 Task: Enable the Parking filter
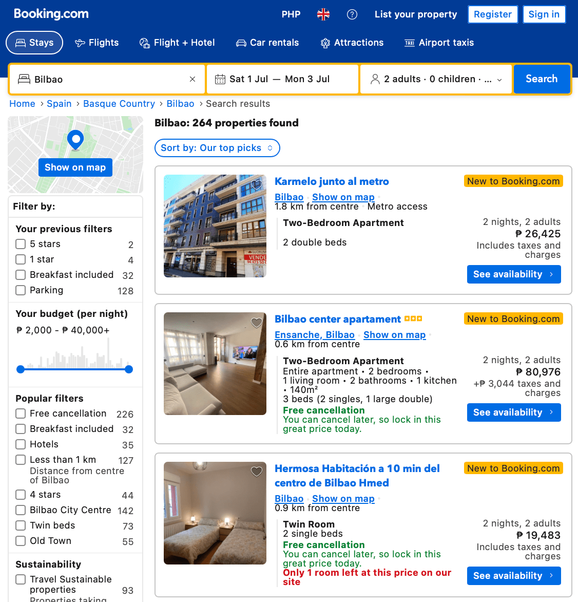pyautogui.click(x=21, y=290)
